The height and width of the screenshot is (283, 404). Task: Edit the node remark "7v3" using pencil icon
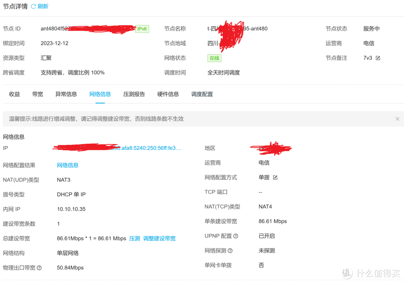(x=378, y=58)
